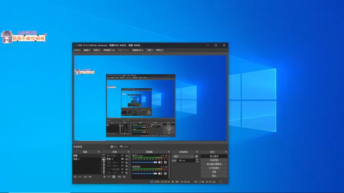Viewport: 344px width, 193px height.
Task: Select the 窗口采集 2 source row
Action: (x=115, y=156)
